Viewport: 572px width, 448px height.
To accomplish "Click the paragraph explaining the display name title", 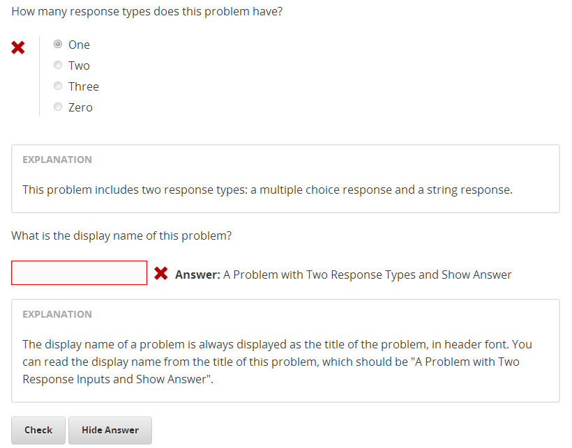I will (277, 362).
